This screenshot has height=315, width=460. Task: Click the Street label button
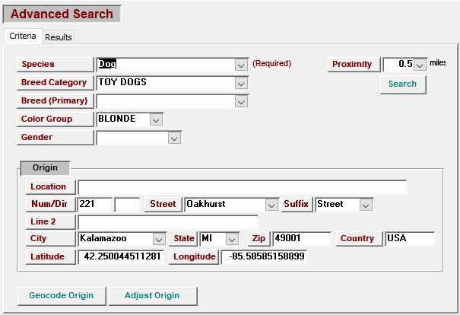[x=163, y=204]
